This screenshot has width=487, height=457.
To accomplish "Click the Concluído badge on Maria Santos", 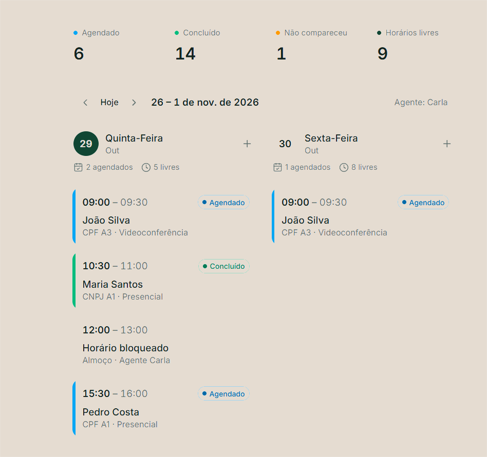I will tap(224, 266).
